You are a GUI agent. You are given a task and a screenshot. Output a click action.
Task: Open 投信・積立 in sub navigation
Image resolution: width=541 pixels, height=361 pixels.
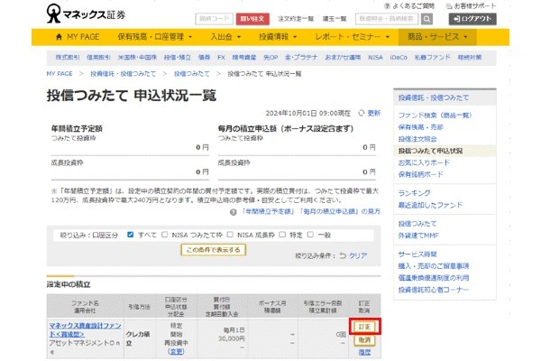pyautogui.click(x=178, y=58)
